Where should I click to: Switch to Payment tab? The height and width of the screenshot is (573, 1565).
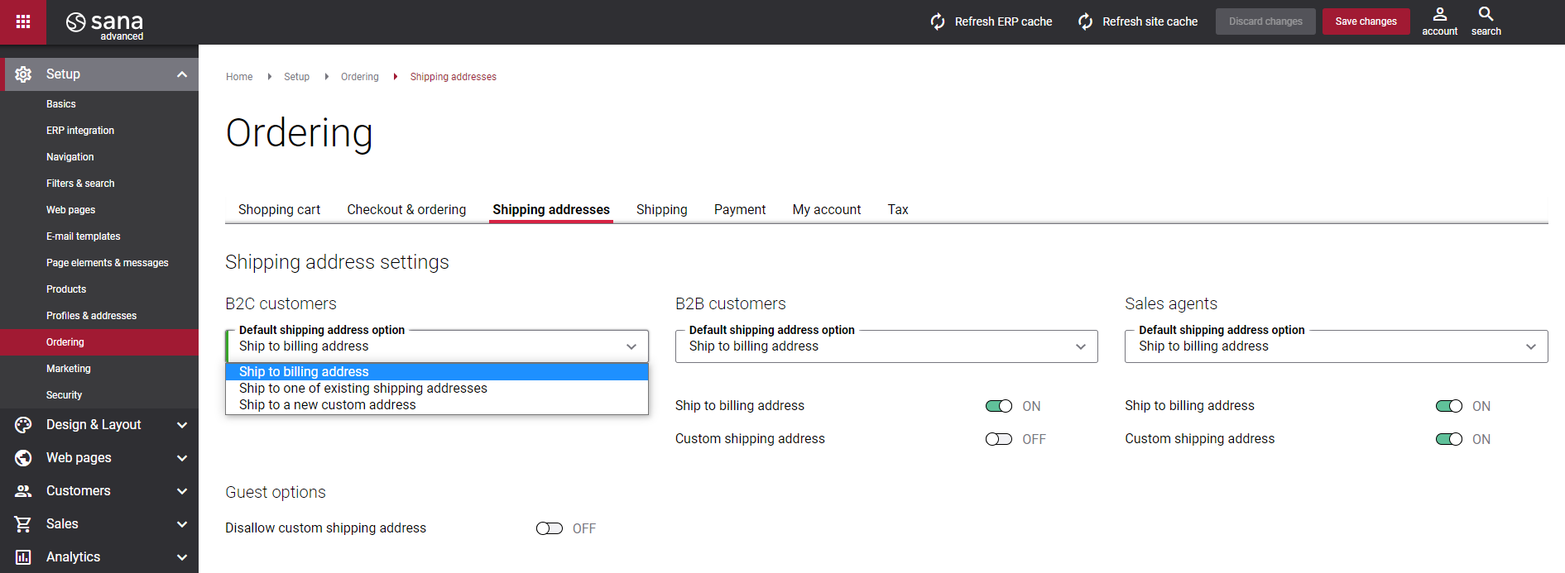pyautogui.click(x=740, y=210)
